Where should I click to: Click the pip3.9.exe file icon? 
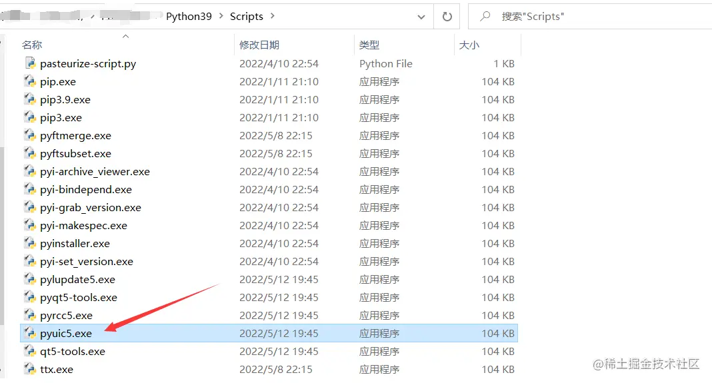[30, 99]
